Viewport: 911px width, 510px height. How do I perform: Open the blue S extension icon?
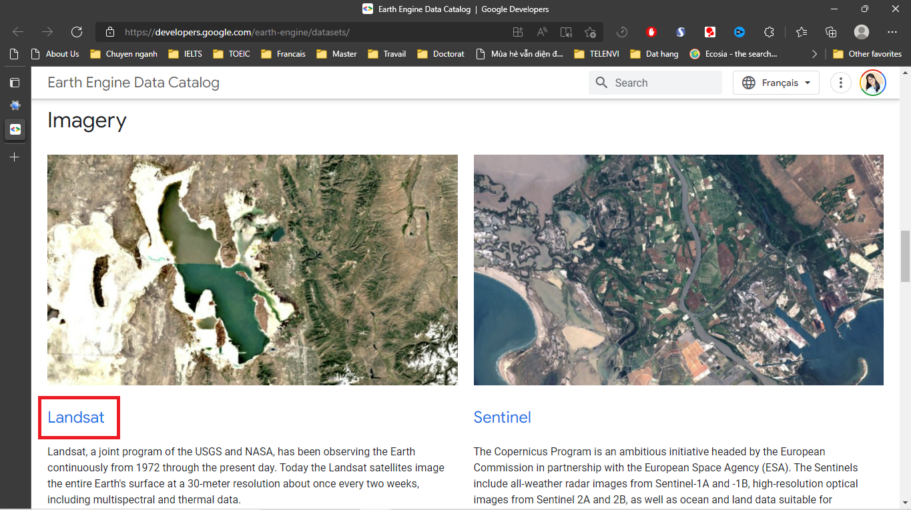681,32
